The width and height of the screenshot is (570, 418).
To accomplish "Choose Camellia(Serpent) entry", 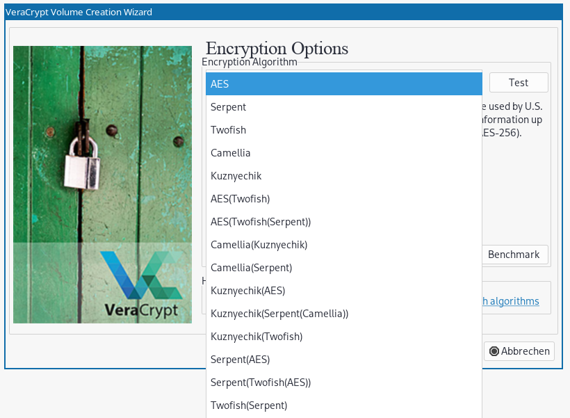I will tap(344, 267).
